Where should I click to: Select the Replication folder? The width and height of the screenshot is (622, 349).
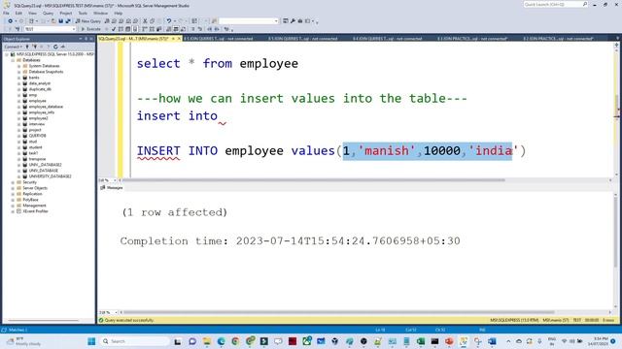tap(32, 194)
